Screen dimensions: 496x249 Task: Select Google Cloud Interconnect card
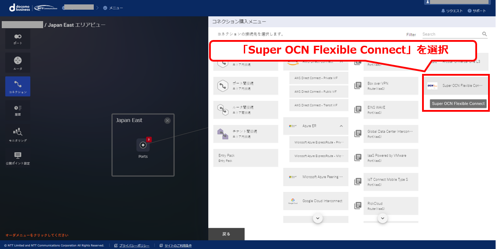[x=316, y=201]
